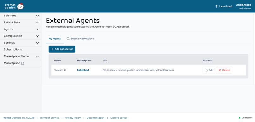Click the Name column header
This screenshot has width=255, height=122.
tap(57, 61)
